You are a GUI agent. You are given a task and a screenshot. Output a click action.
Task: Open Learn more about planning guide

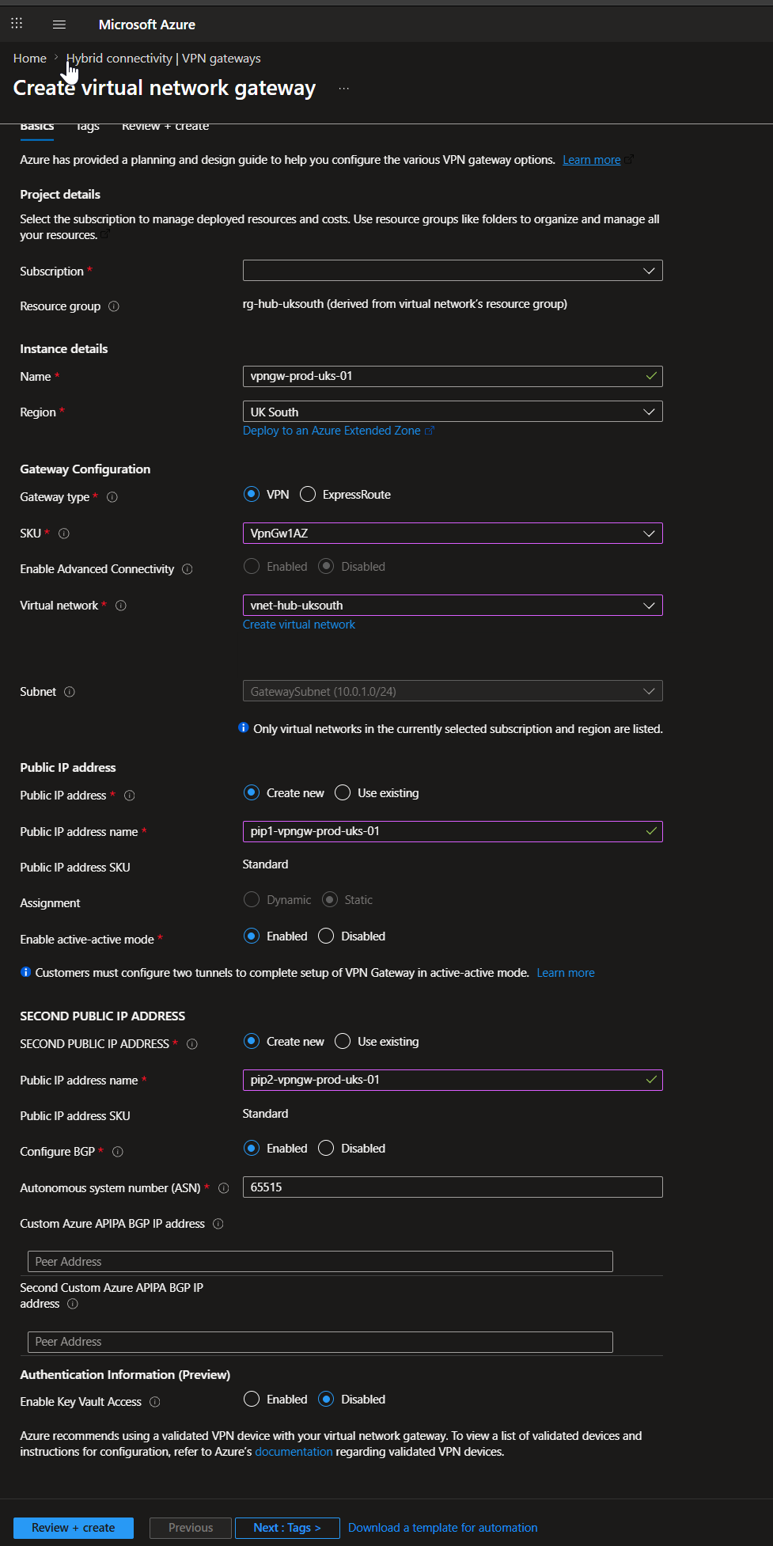pos(592,160)
